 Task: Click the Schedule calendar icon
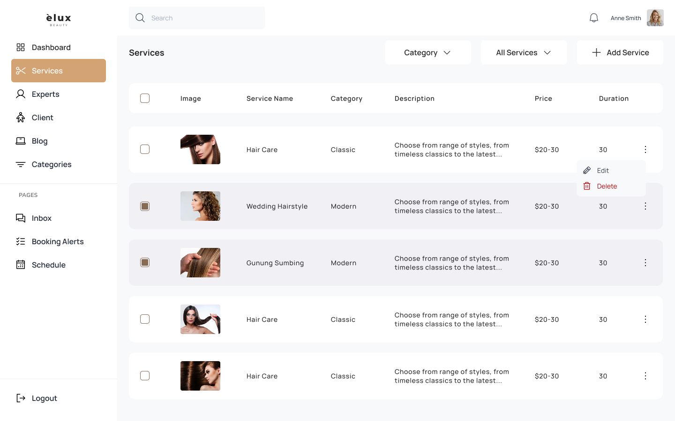pyautogui.click(x=21, y=265)
